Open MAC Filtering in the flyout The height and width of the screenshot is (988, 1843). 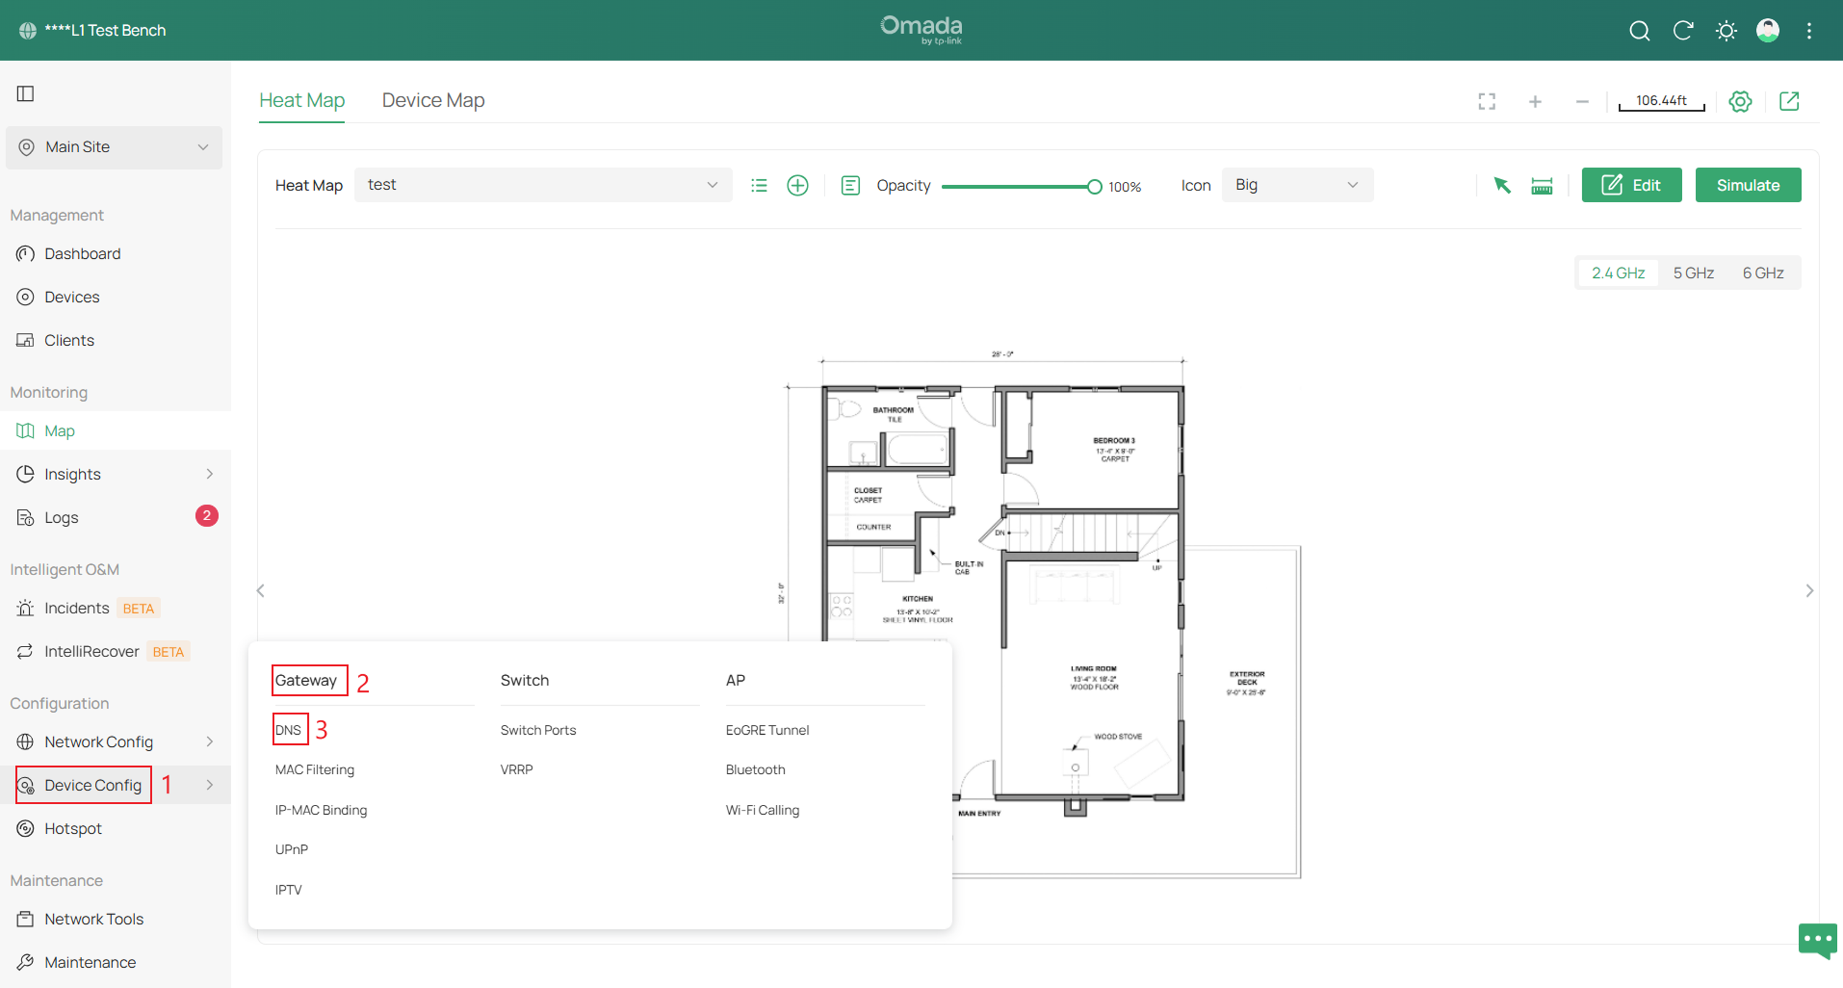point(314,770)
